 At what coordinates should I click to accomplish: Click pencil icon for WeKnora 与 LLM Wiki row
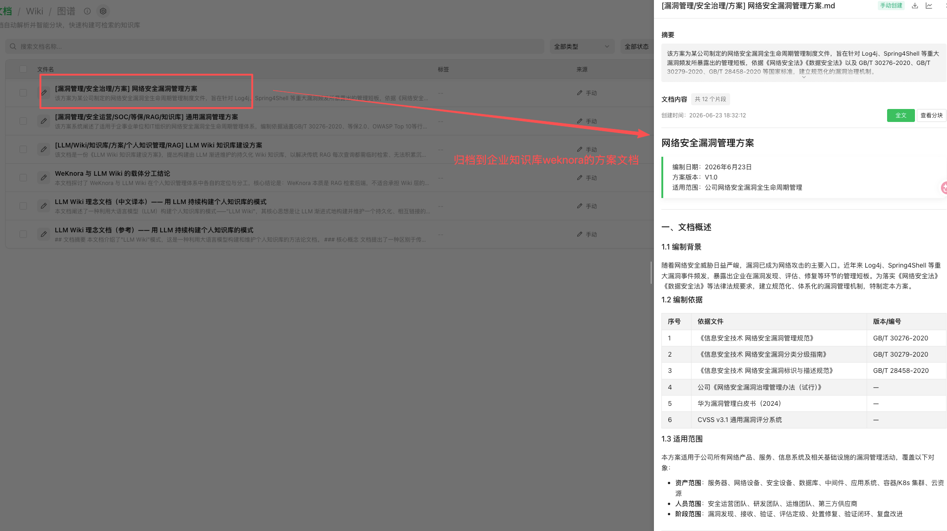(44, 178)
